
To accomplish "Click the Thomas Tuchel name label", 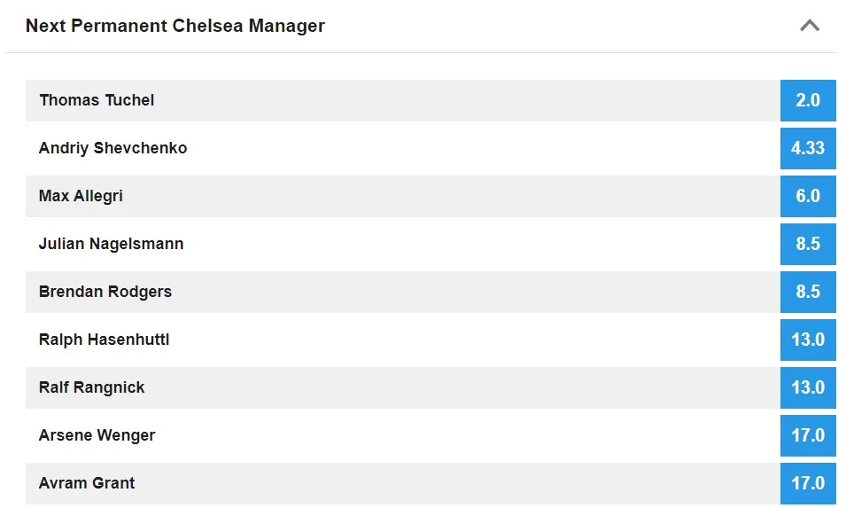I will tap(97, 100).
